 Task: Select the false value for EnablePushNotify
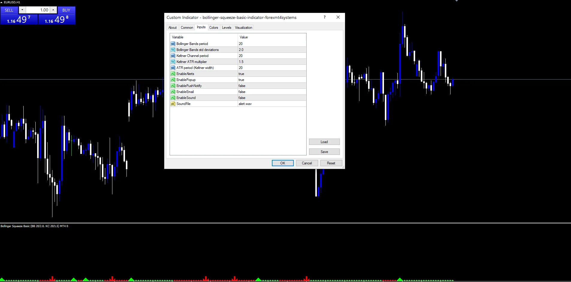pyautogui.click(x=272, y=86)
